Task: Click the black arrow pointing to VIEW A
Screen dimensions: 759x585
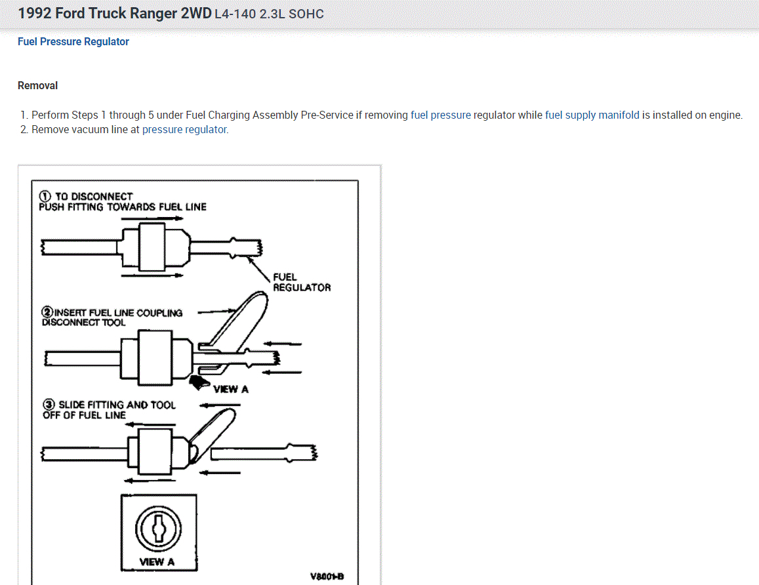Action: pyautogui.click(x=199, y=383)
